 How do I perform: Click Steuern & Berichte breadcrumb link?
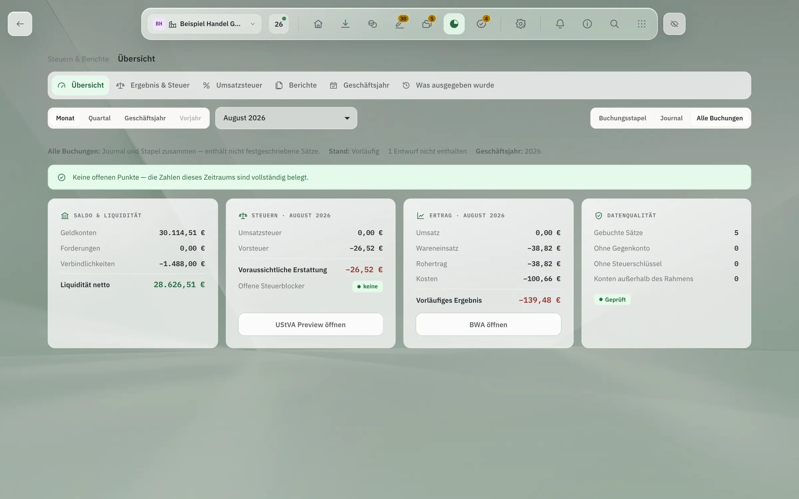click(78, 59)
